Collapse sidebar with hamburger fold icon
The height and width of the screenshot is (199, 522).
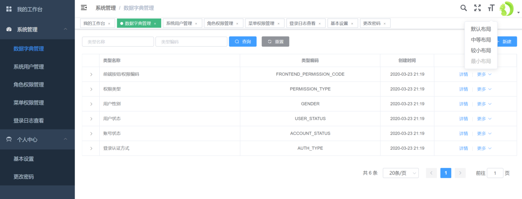tap(84, 8)
